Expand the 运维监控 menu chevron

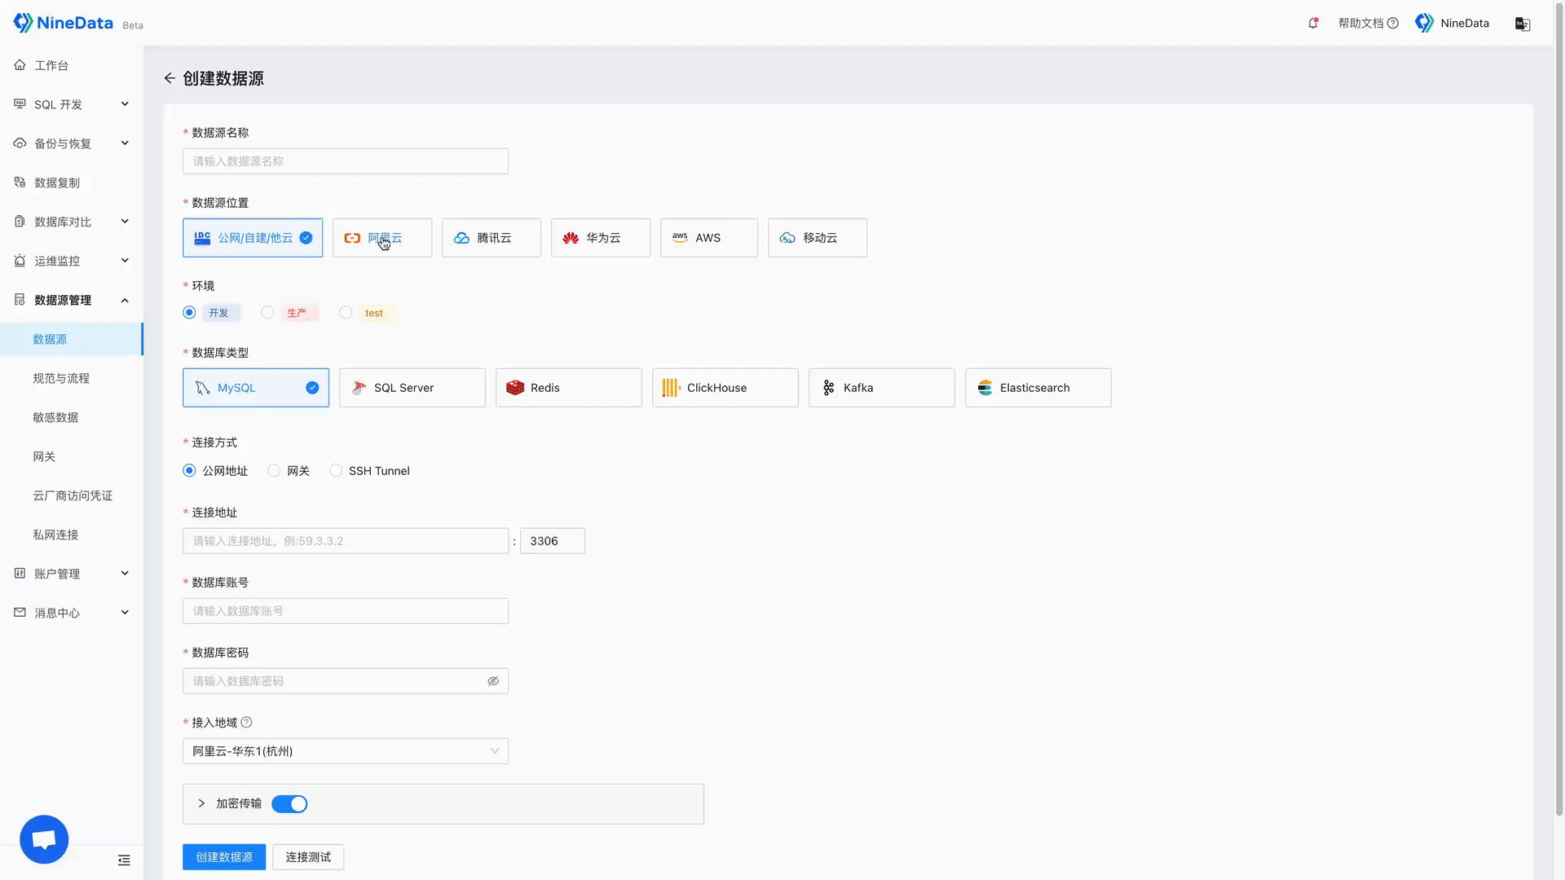tap(125, 261)
